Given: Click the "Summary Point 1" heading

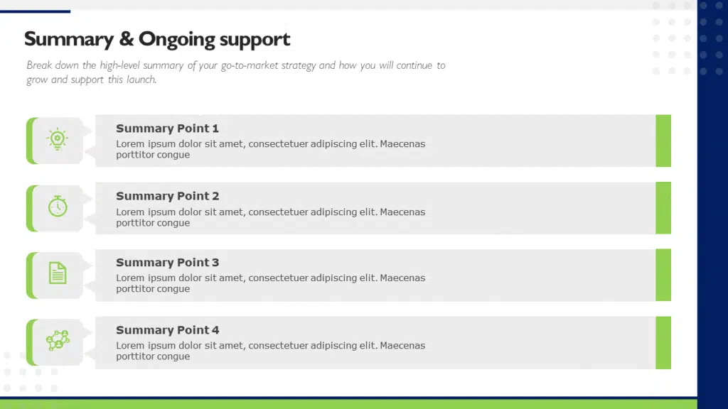Looking at the screenshot, I should tap(167, 129).
